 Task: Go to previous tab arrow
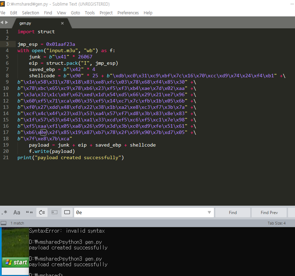pos(2,22)
